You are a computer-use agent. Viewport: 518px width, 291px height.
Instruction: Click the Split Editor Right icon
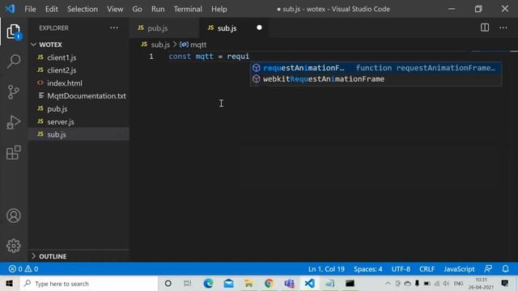pyautogui.click(x=485, y=27)
